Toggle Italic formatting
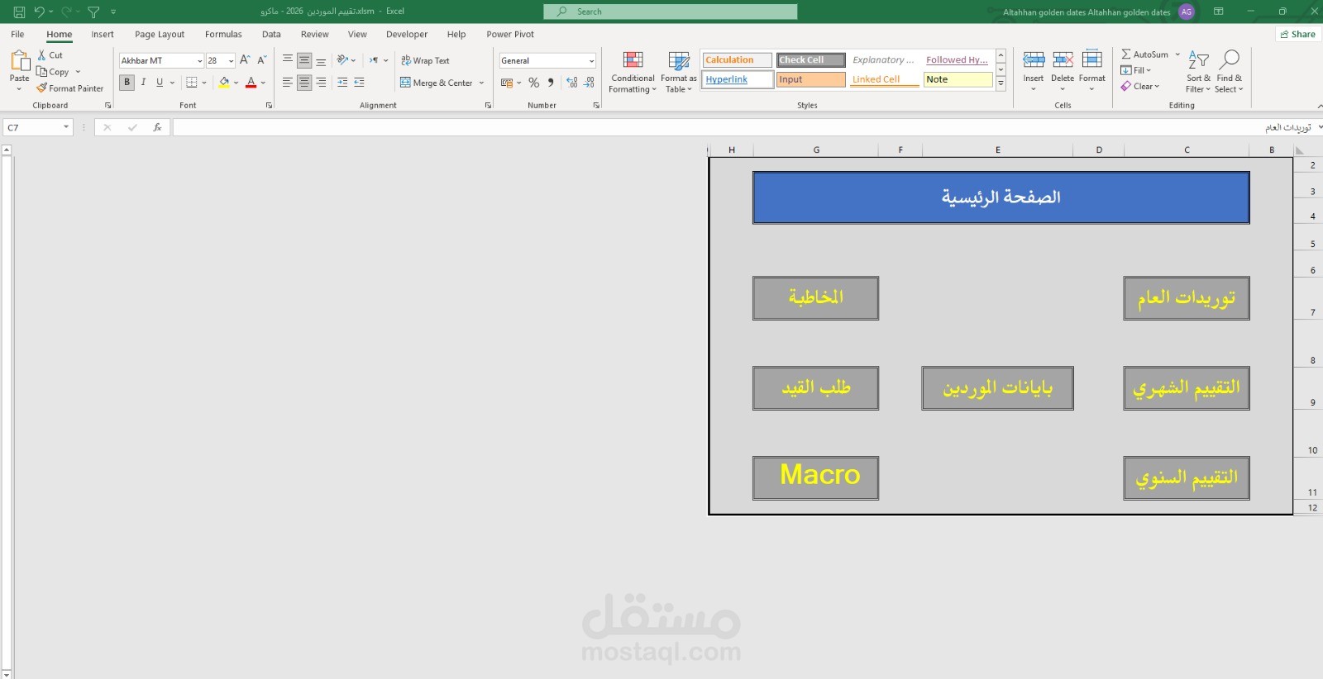The height and width of the screenshot is (679, 1323). 143,83
